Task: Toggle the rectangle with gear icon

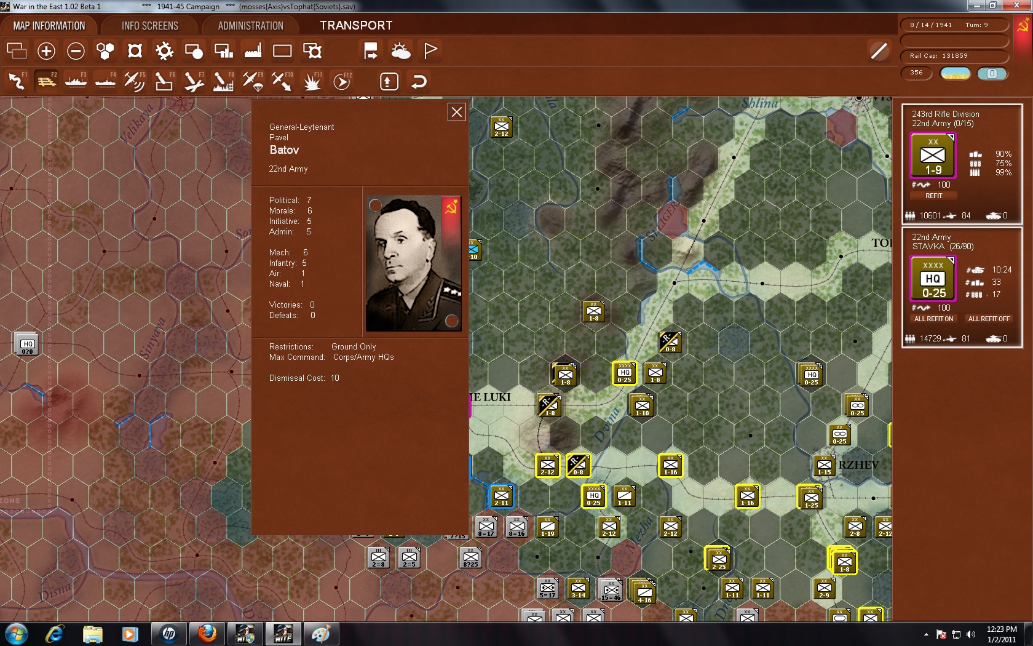Action: (x=312, y=51)
